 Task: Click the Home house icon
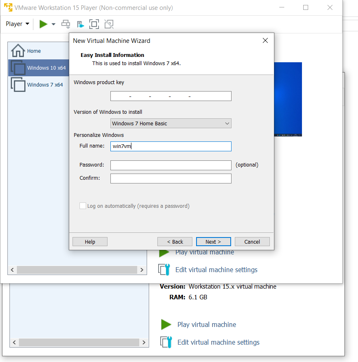(x=18, y=51)
